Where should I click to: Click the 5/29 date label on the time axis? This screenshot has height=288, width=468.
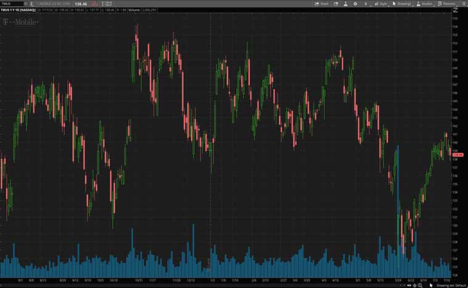click(x=398, y=281)
